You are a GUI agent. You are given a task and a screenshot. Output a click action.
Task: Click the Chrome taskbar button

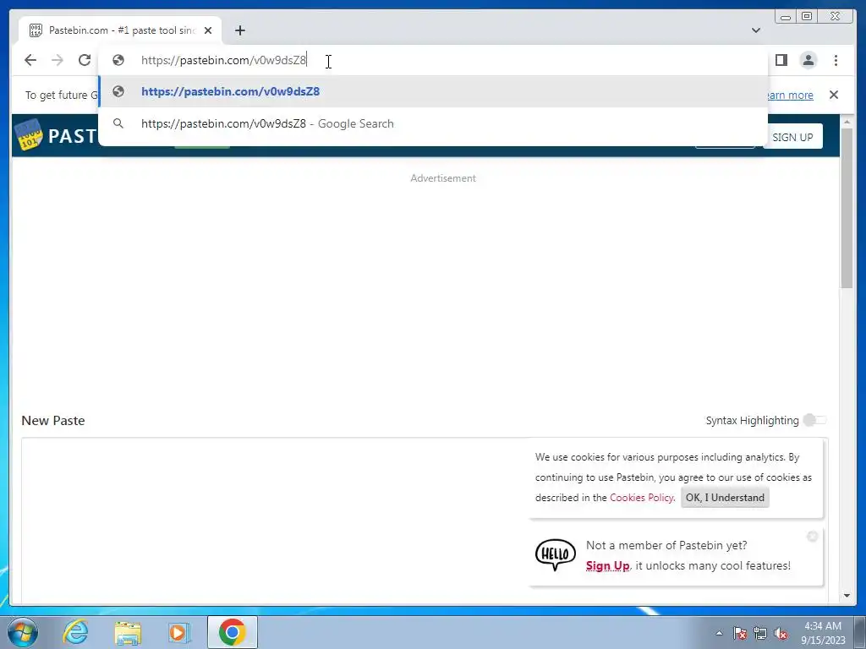click(x=232, y=632)
